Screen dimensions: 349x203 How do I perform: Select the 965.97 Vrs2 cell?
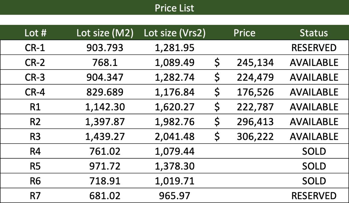tap(174, 196)
